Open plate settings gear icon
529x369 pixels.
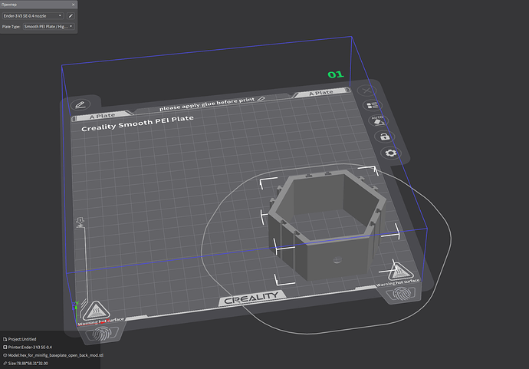coord(391,153)
